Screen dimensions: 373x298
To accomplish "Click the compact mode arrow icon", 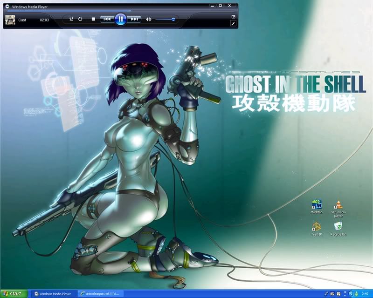I will (234, 23).
